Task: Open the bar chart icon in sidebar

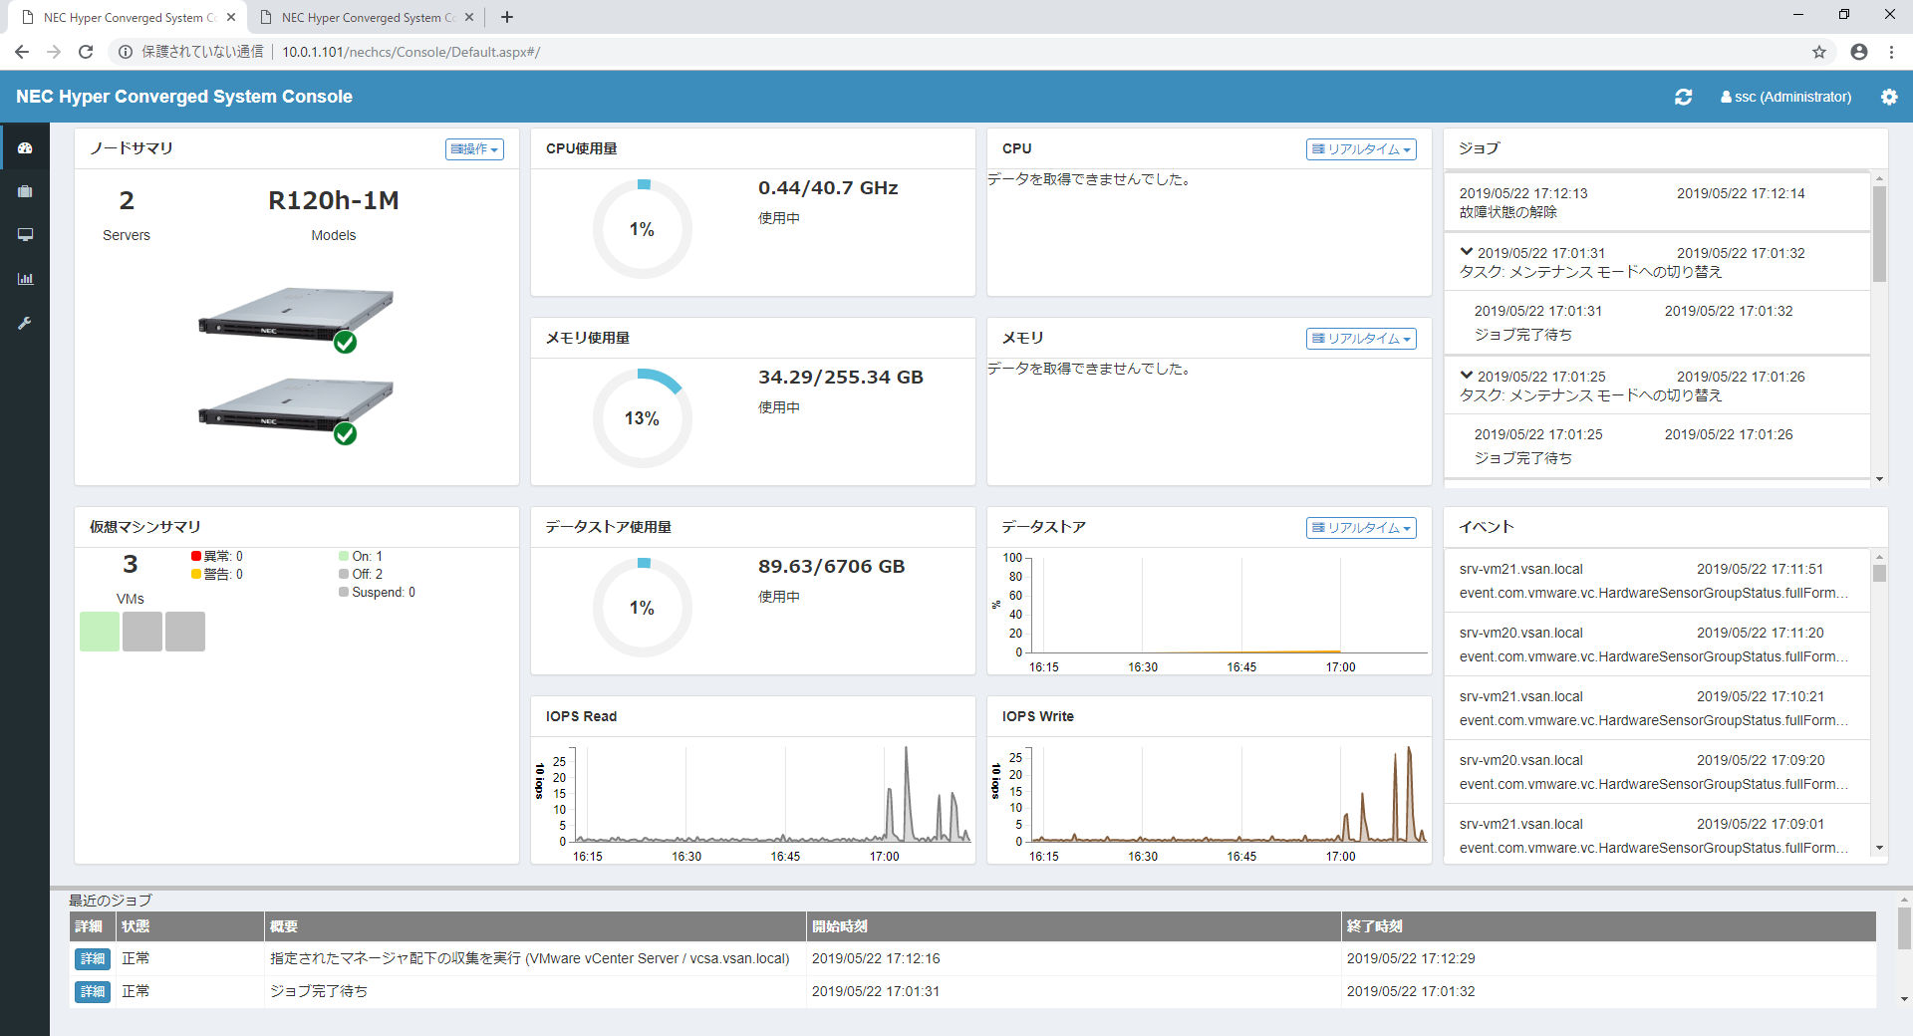Action: click(25, 279)
